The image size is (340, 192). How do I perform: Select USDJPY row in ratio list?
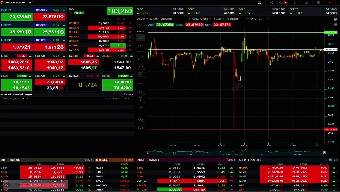[x=101, y=28]
